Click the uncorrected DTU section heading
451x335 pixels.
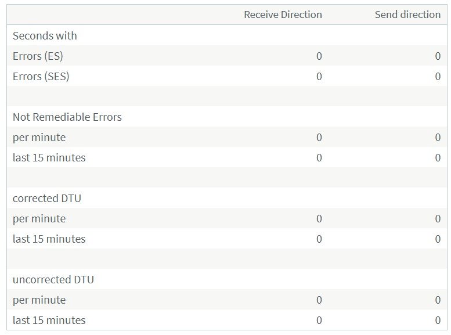(x=53, y=279)
